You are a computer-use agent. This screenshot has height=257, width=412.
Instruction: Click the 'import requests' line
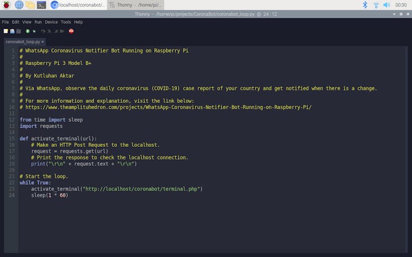coord(41,126)
